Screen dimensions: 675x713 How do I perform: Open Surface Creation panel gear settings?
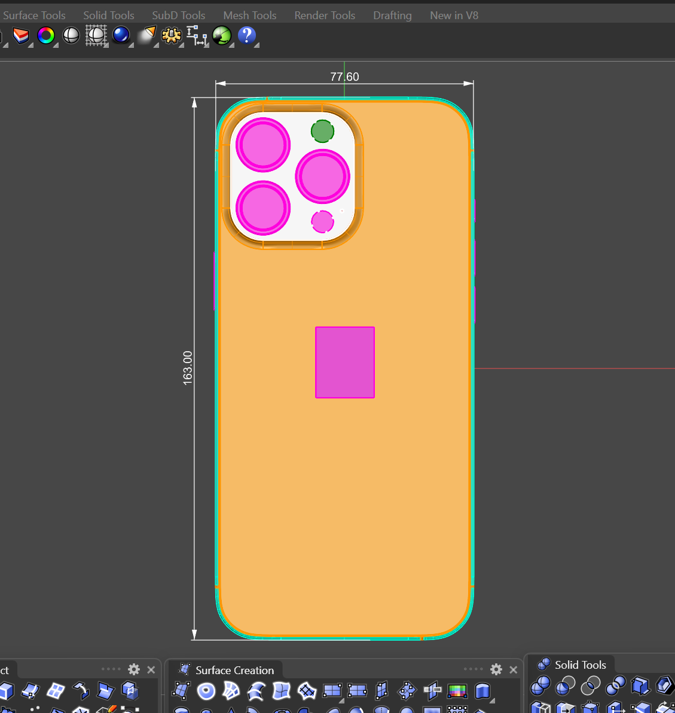pyautogui.click(x=496, y=669)
